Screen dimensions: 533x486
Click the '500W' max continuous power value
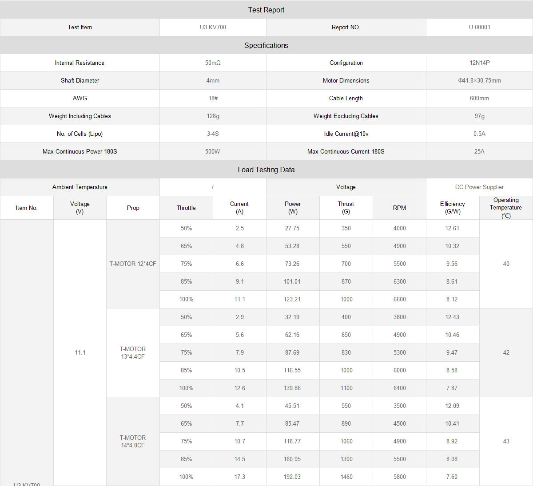[x=213, y=151]
